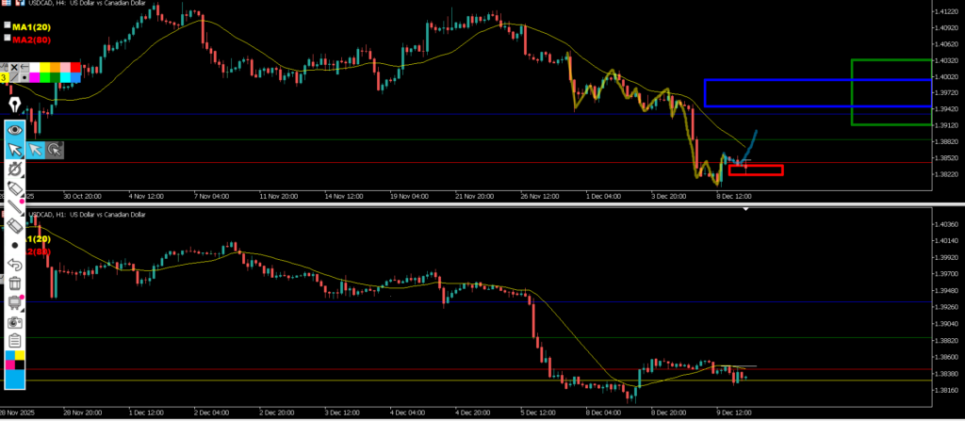Select the pen nib drawing tool
The image size is (965, 421).
[x=15, y=103]
